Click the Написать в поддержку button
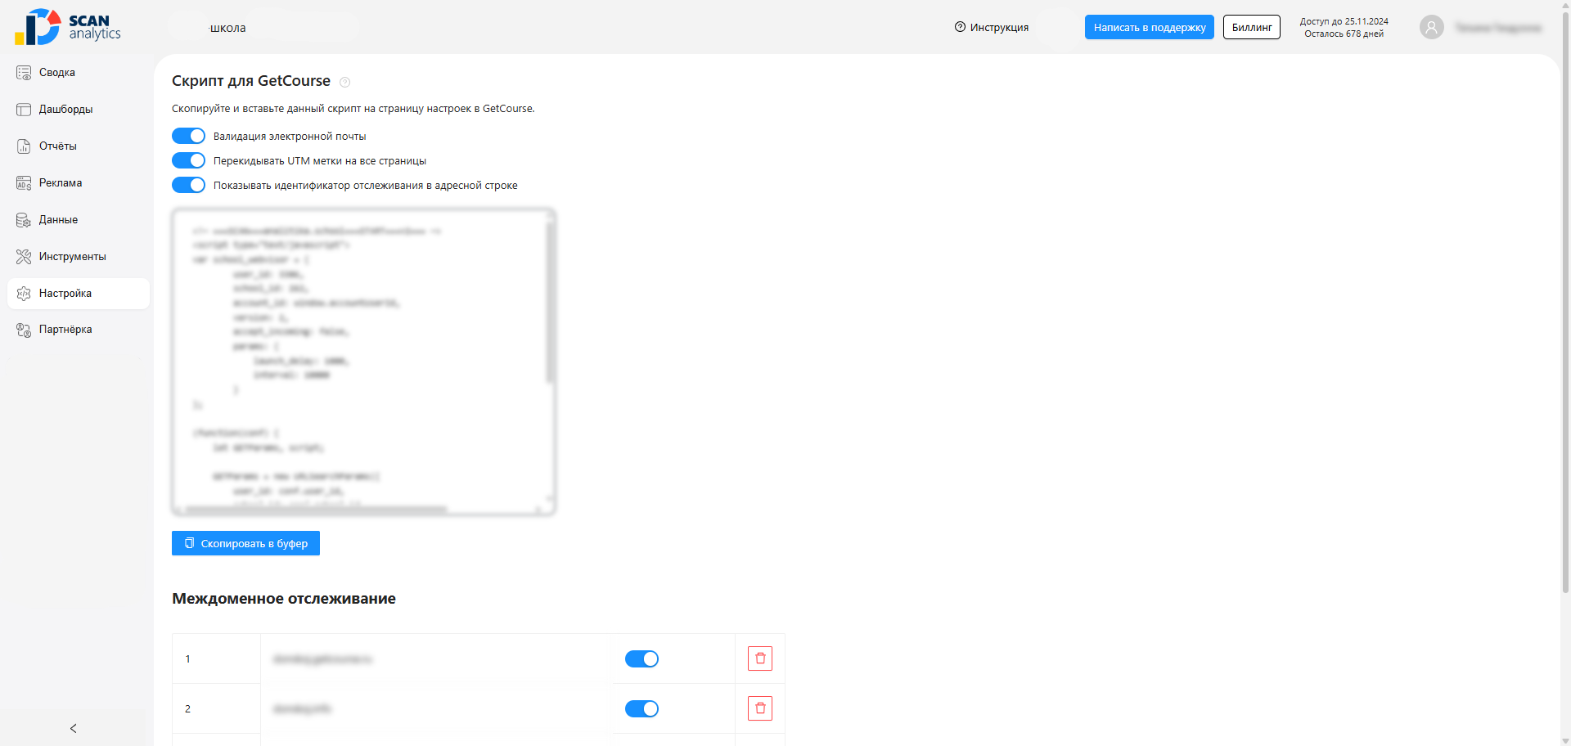The height and width of the screenshot is (746, 1571). [x=1150, y=27]
